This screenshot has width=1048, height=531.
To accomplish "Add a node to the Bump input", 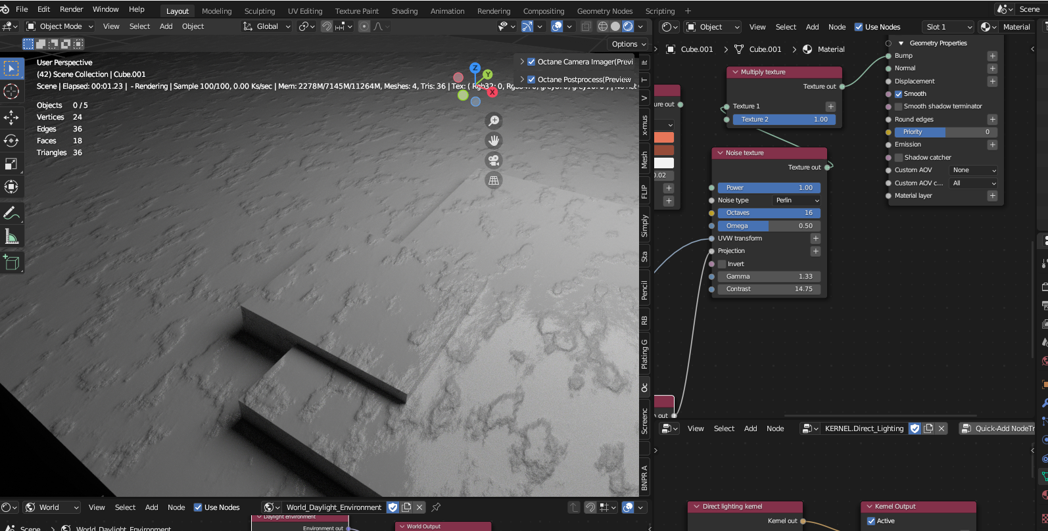I will click(x=992, y=56).
